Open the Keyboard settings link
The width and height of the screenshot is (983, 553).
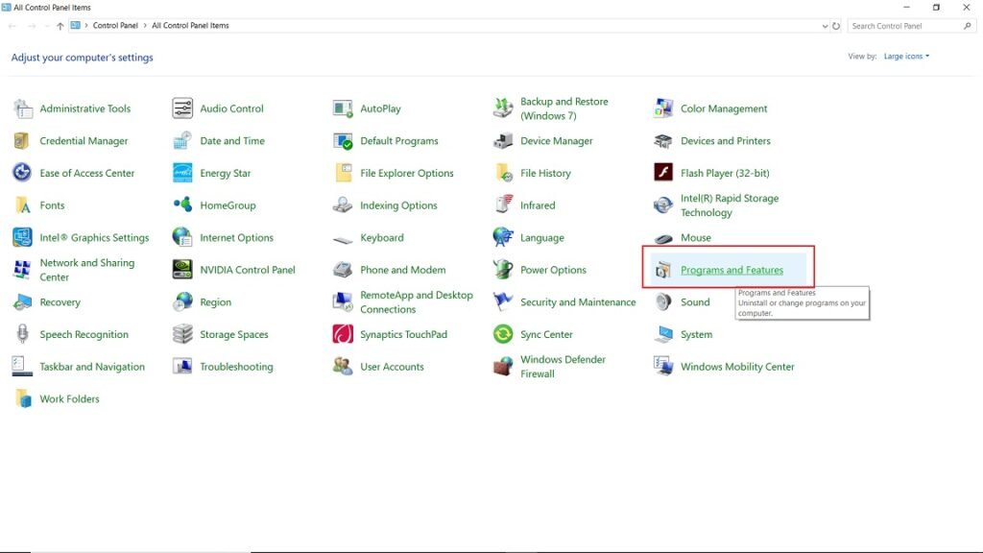pos(382,238)
